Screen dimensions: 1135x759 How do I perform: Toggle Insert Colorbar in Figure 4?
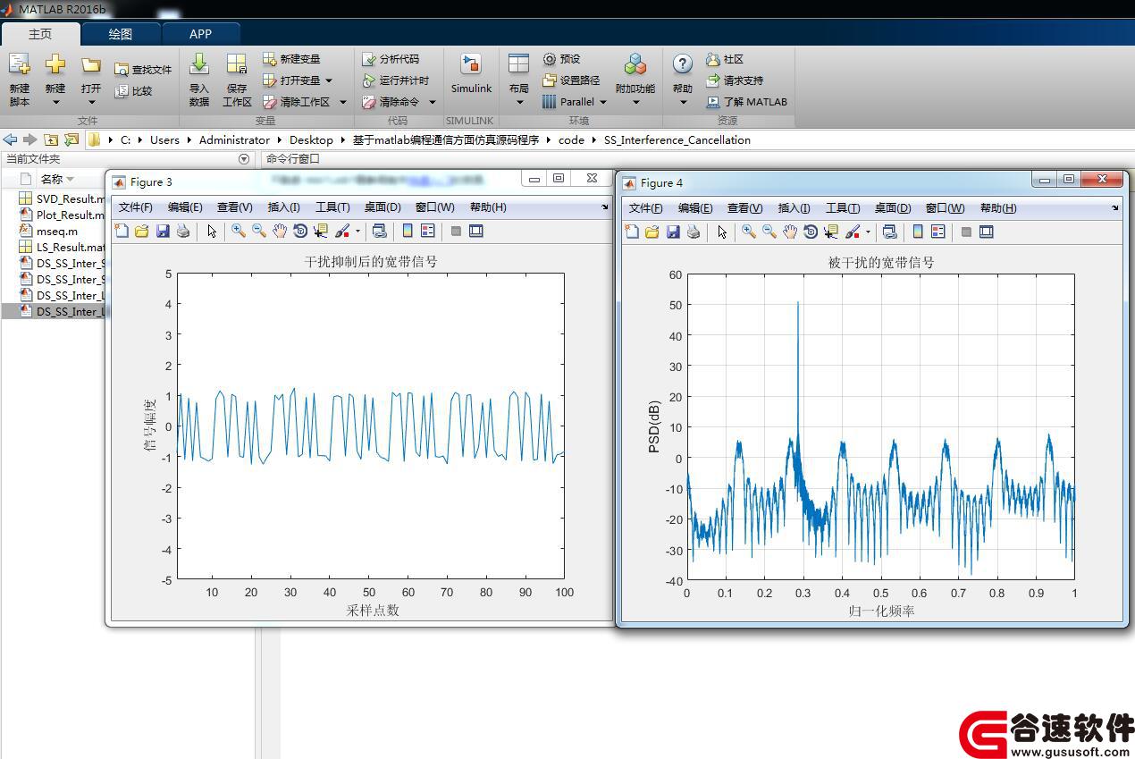(918, 232)
